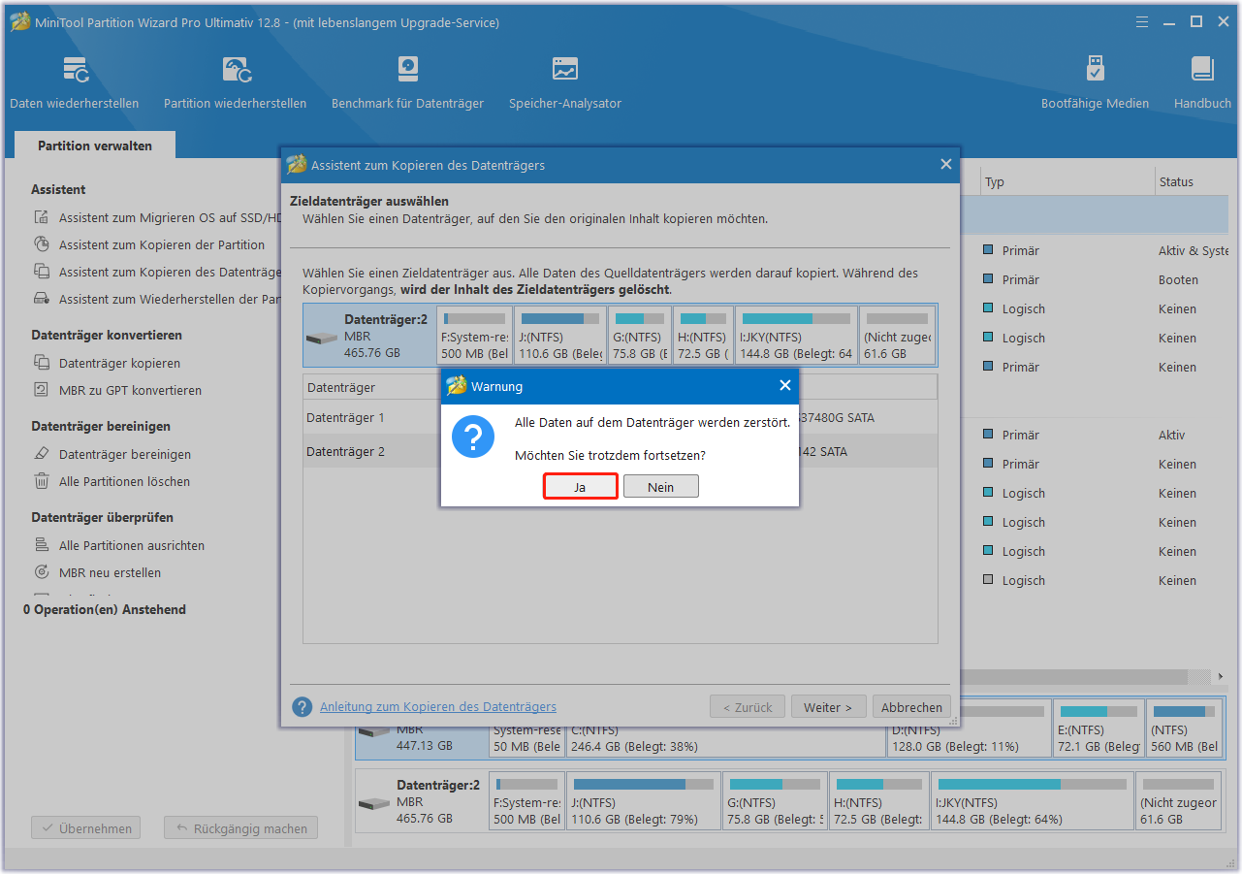
Task: Open Daten wiederherstellen tool
Action: [75, 82]
